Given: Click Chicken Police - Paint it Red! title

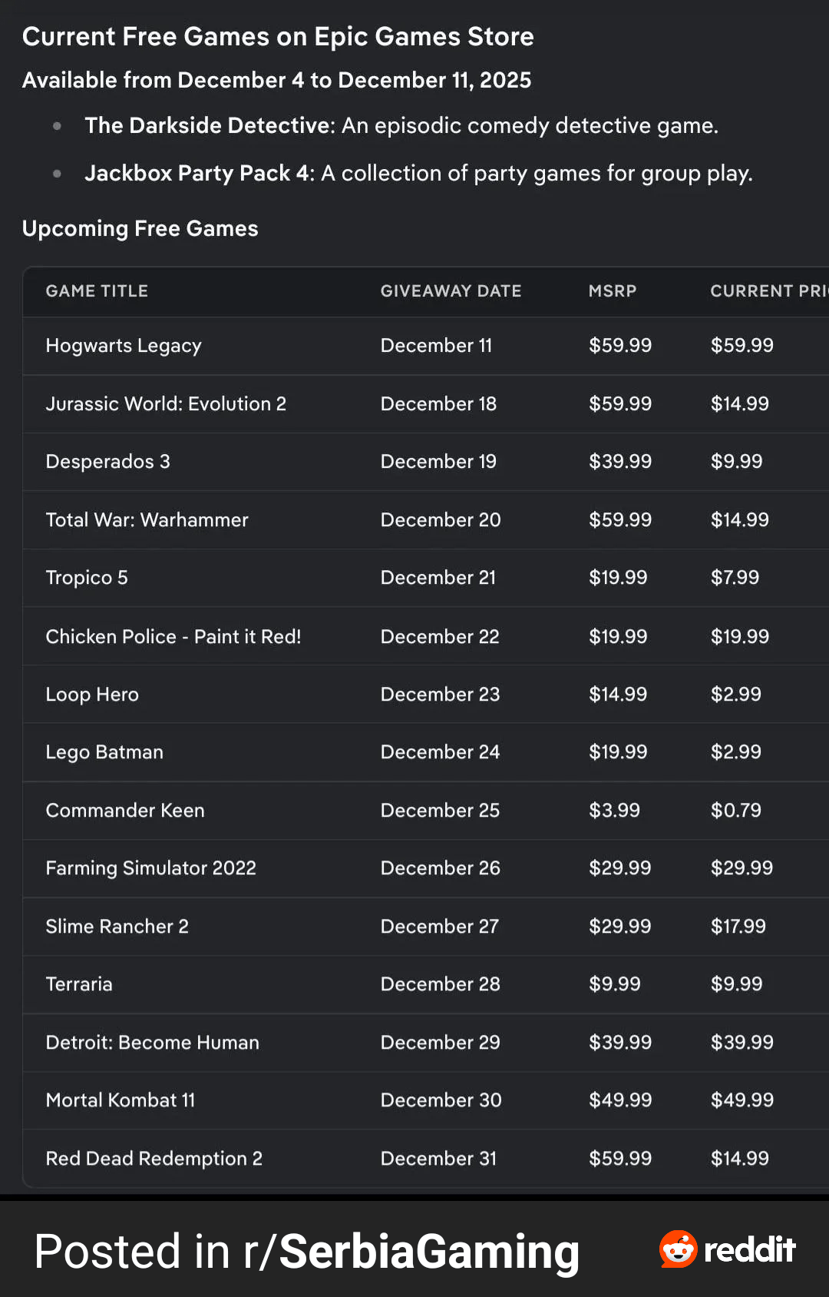Looking at the screenshot, I should click(x=173, y=637).
